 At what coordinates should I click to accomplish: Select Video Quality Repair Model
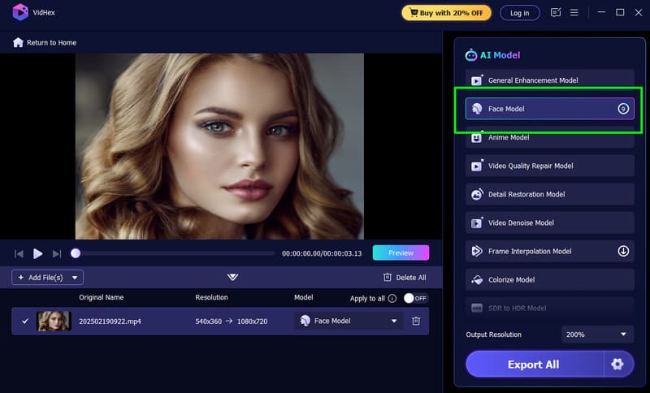pos(550,166)
